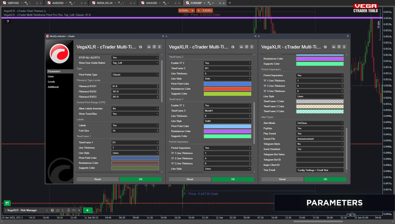Screen dimensions: 395x224
Task: Toggle the Labels Yes dropdown
Action: (135, 125)
